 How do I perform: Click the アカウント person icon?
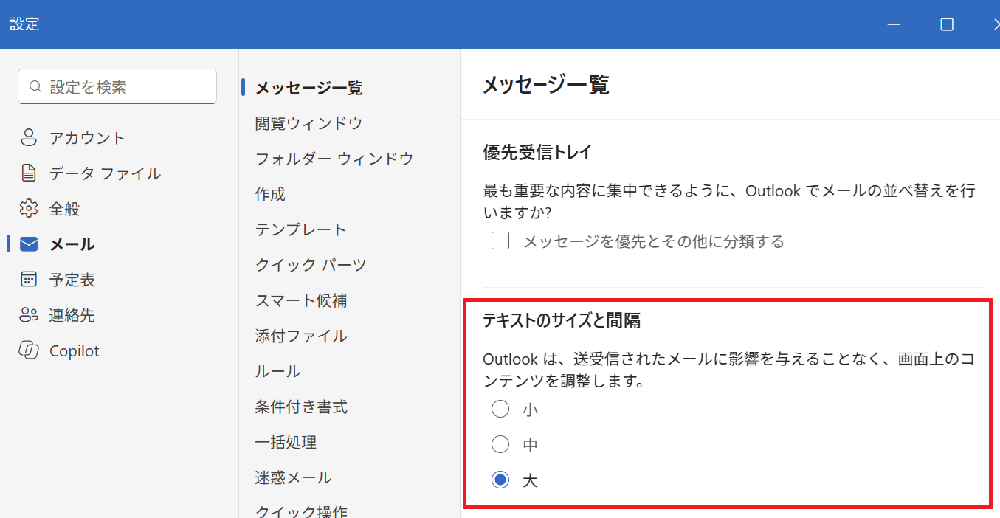click(x=29, y=138)
